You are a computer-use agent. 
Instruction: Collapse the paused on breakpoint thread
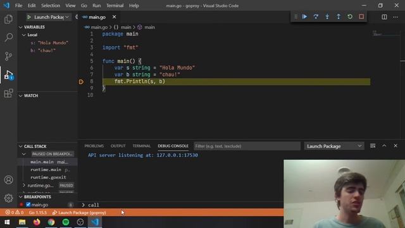pos(24,154)
